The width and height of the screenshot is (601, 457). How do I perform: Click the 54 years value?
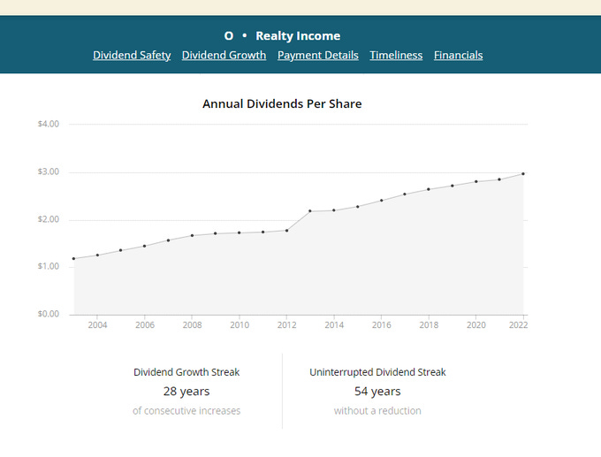click(377, 391)
